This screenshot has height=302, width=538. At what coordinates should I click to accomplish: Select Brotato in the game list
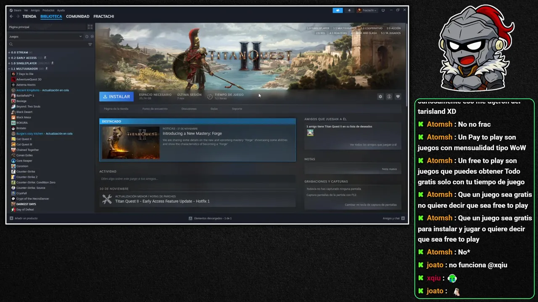click(x=21, y=128)
